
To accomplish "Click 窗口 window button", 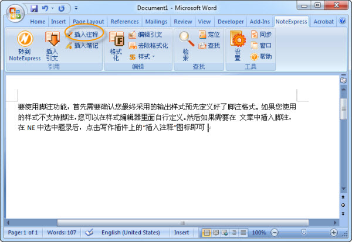I will pyautogui.click(x=261, y=46).
